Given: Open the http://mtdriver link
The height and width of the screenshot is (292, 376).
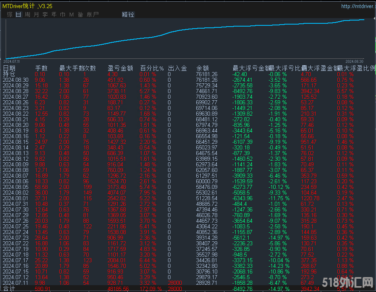Looking at the screenshot, I should pyautogui.click(x=358, y=6).
